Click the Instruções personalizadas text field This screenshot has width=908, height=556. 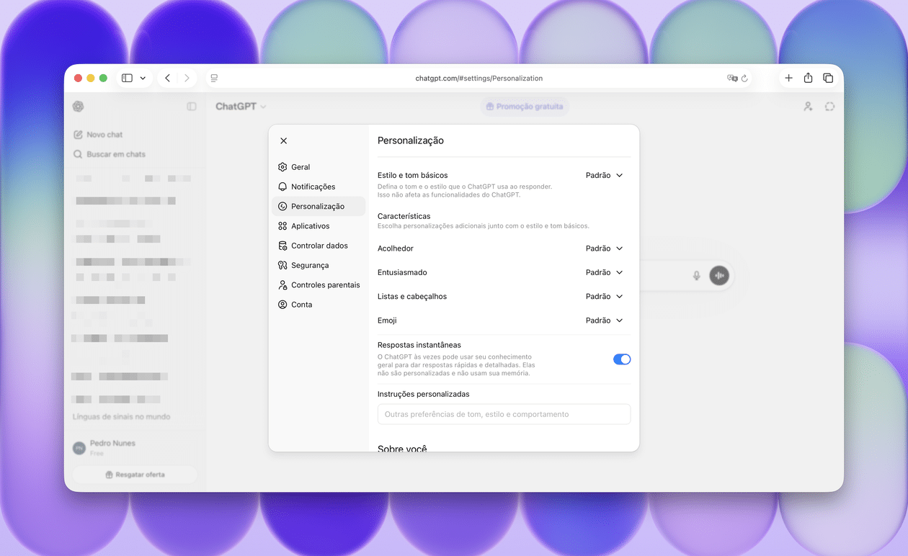tap(504, 414)
